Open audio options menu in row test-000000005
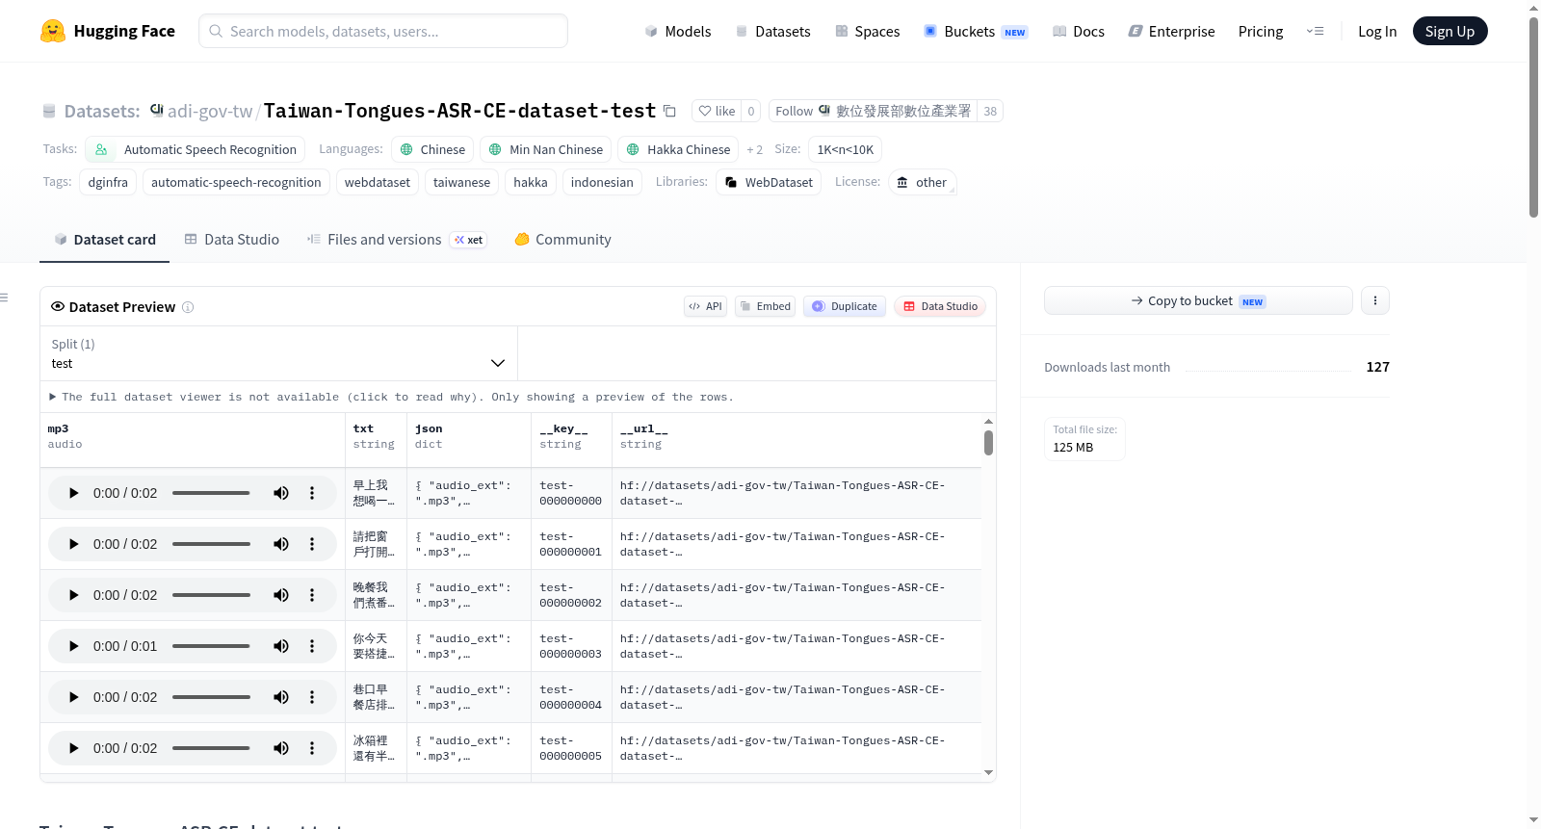Screen dimensions: 1541x829 312,748
